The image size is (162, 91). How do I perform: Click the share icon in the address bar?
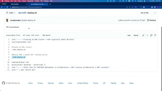click(x=130, y=7)
